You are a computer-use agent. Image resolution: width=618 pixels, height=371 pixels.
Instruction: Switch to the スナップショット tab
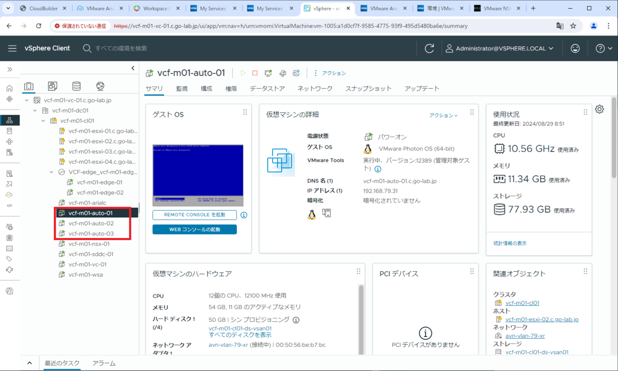369,88
